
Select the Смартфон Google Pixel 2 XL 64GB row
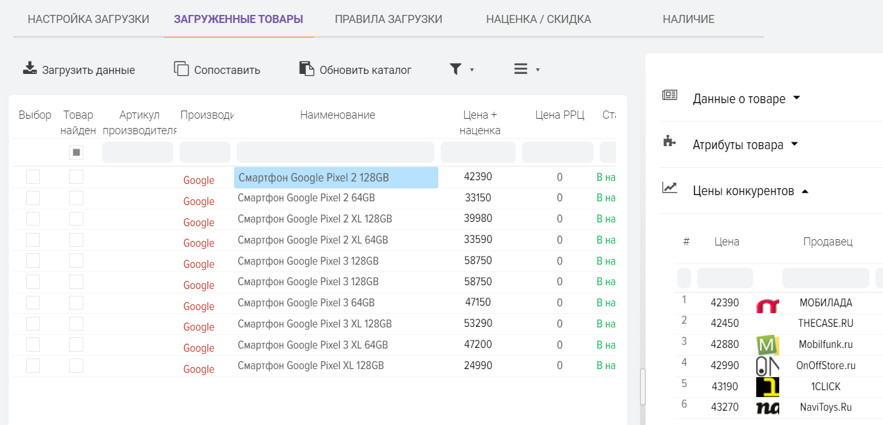pyautogui.click(x=313, y=240)
